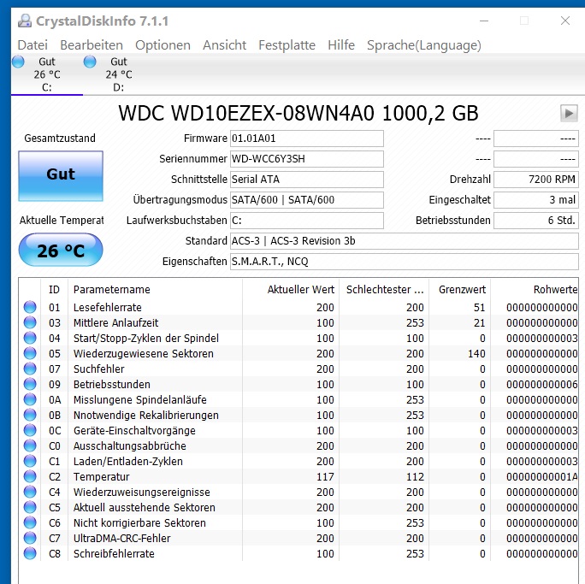Click the Betriebsstunden field 6 Std.
Viewport: 585px width, 584px height.
536,221
